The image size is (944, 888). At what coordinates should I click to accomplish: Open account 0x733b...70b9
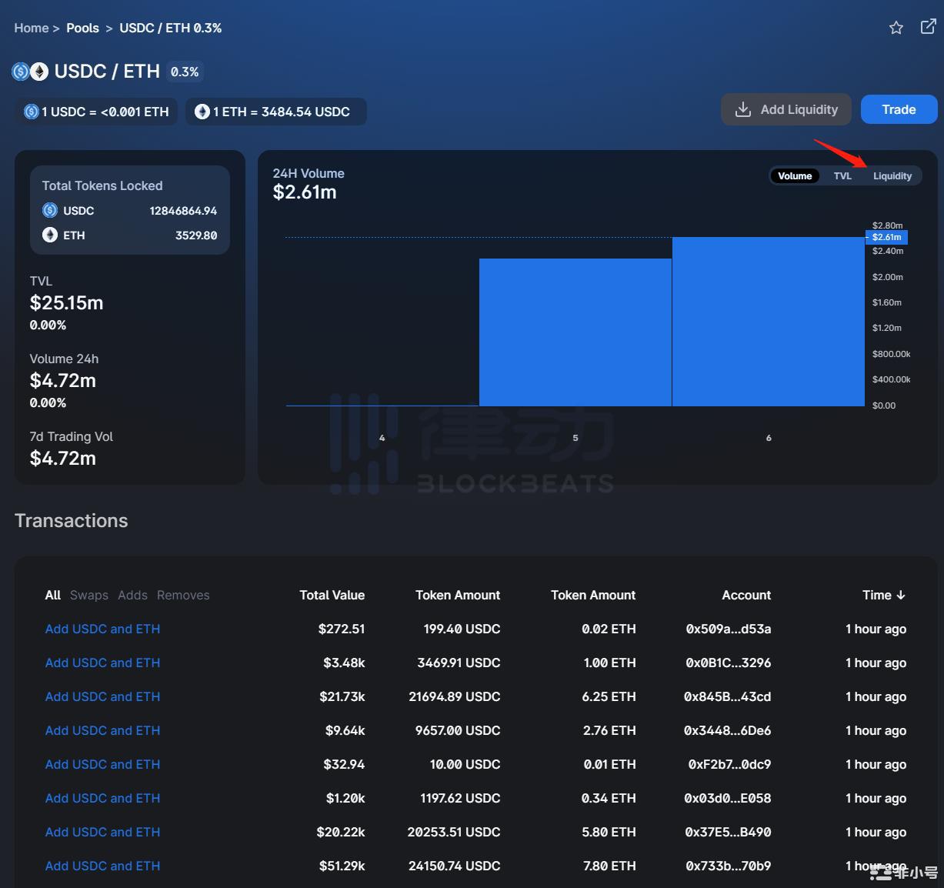[729, 866]
